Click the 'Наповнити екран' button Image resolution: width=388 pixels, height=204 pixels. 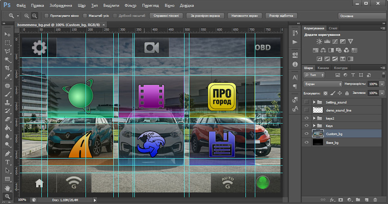click(245, 16)
